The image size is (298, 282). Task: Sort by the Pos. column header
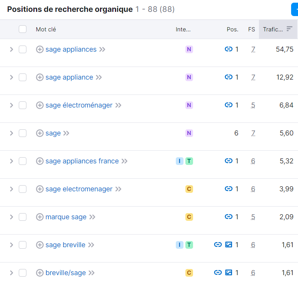coord(233,29)
